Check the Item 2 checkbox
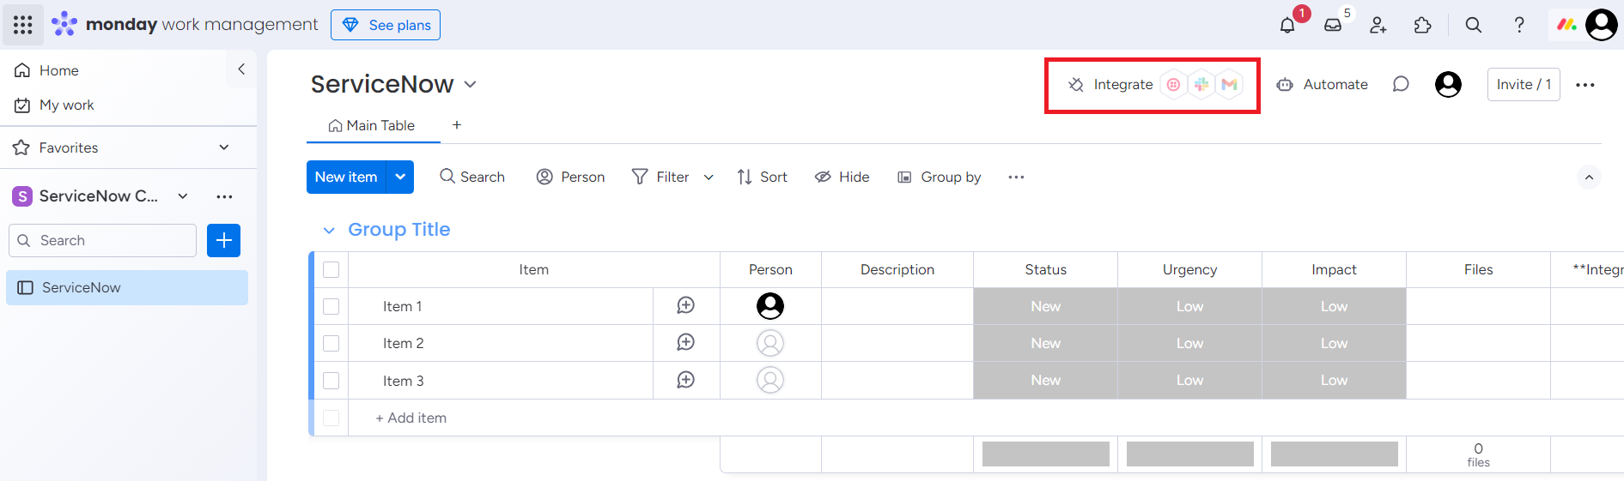The width and height of the screenshot is (1624, 481). 331,343
